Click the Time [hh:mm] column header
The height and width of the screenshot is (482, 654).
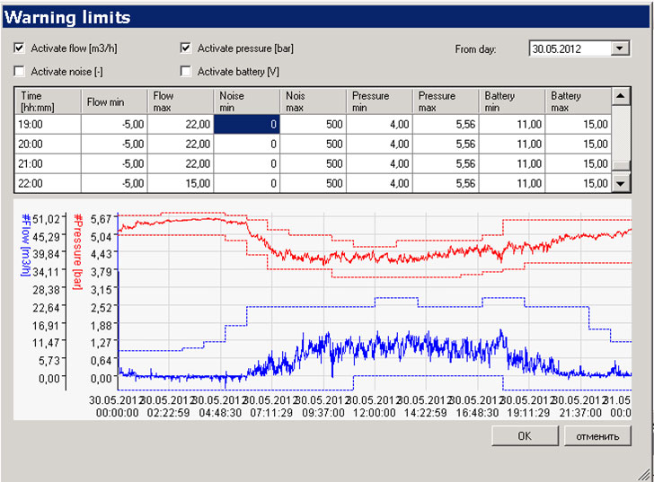(x=48, y=101)
